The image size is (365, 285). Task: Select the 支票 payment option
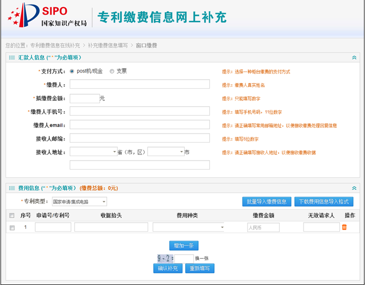click(112, 72)
